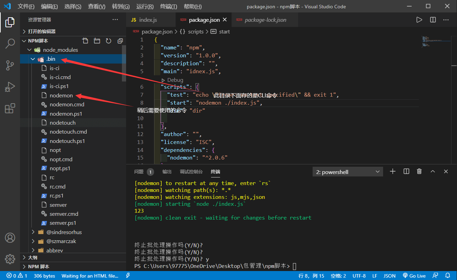The width and height of the screenshot is (457, 280).
Task: Open the Manage gear icon
Action: tap(10, 259)
